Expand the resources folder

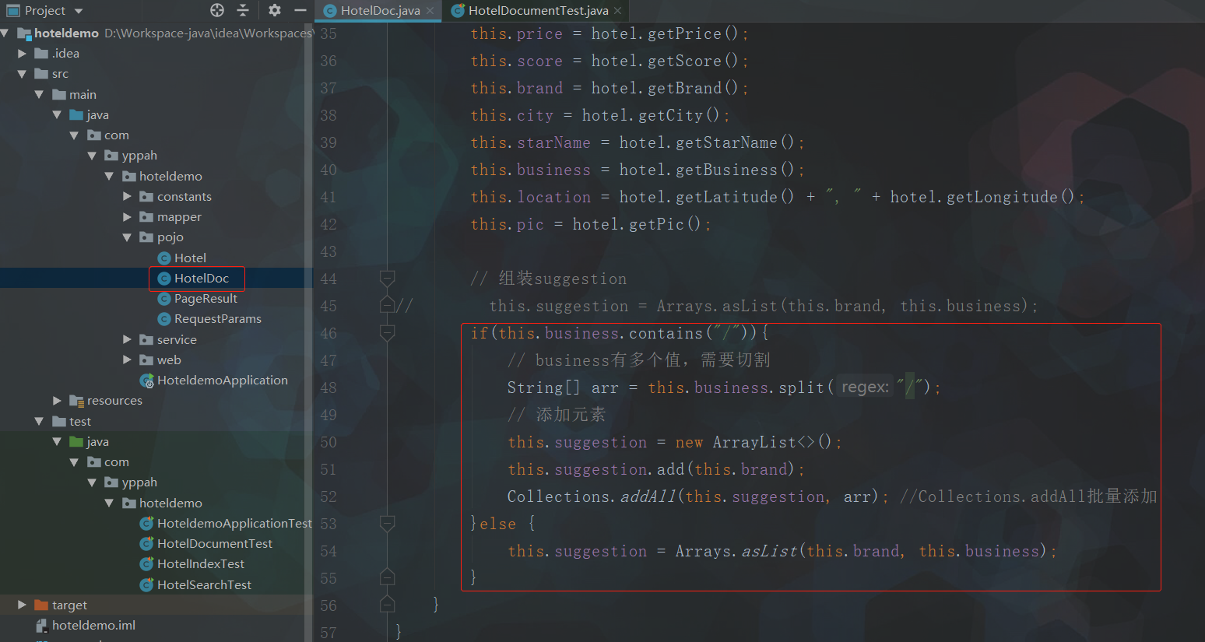(x=57, y=401)
